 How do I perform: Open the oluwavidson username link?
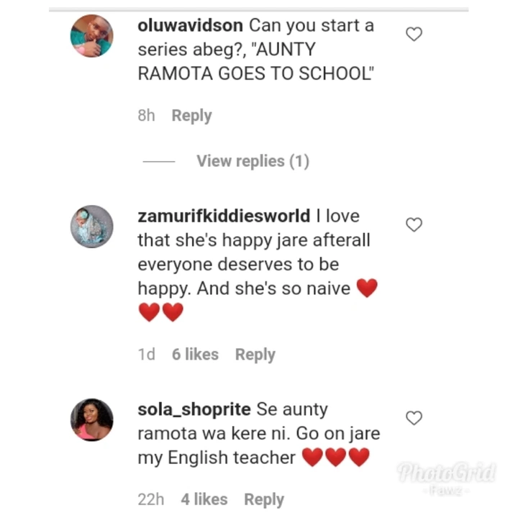click(190, 25)
